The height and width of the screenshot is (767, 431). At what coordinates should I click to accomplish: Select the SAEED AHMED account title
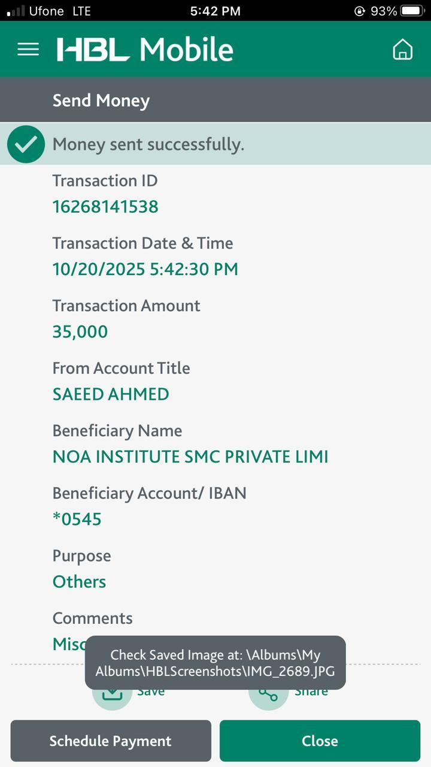point(111,394)
